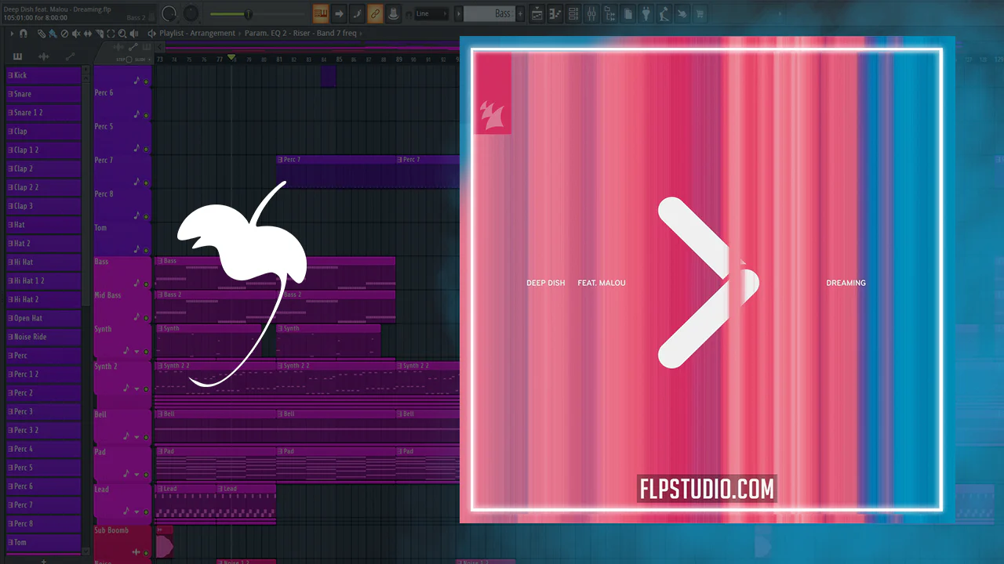Click the curve icon in top toolbar

(x=357, y=13)
